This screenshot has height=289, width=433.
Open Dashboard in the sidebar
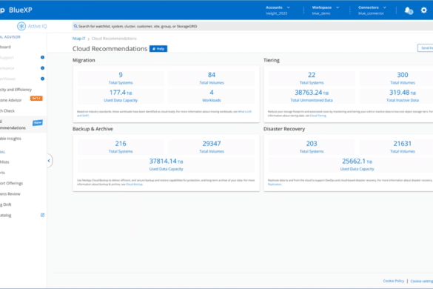(5, 47)
